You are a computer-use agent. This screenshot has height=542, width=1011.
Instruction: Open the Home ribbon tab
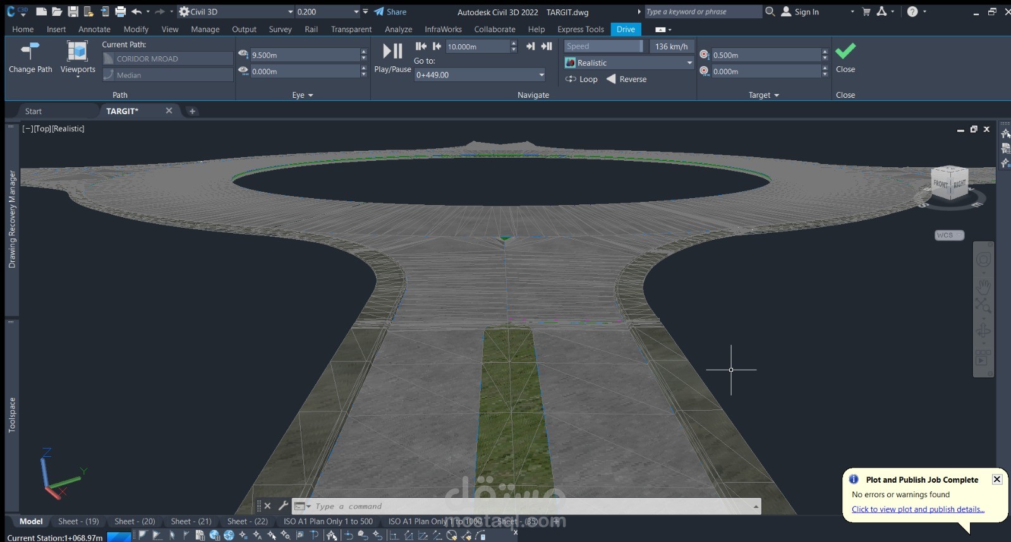coord(23,29)
